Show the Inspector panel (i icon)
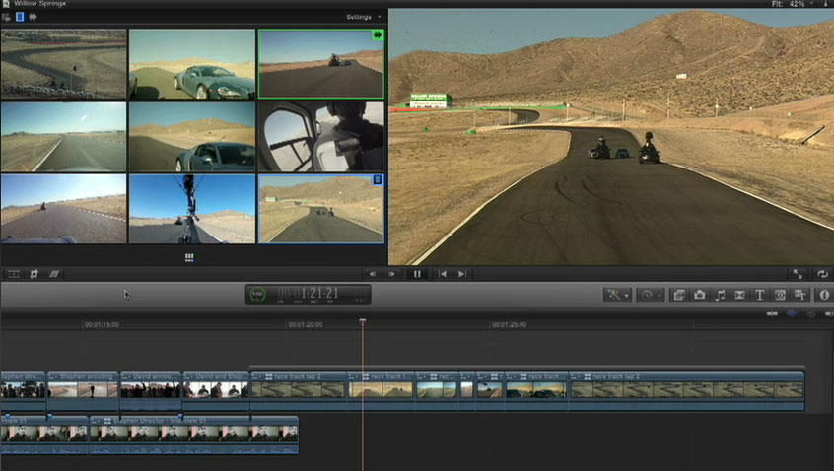Viewport: 834px width, 471px height. point(824,295)
